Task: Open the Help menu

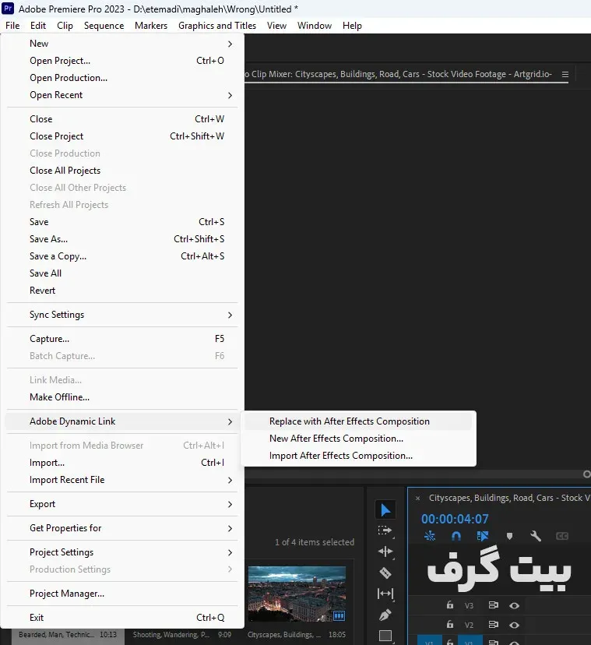Action: pyautogui.click(x=352, y=26)
